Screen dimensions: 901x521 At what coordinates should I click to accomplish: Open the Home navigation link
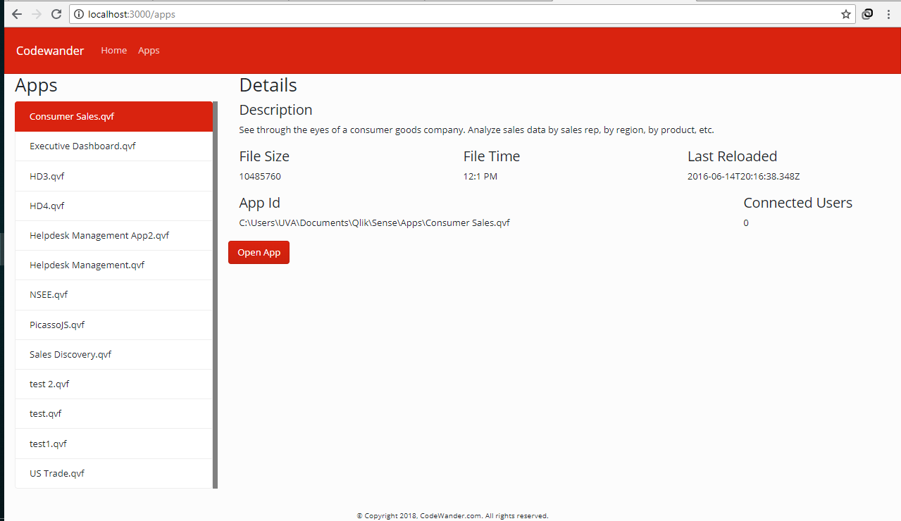tap(113, 51)
